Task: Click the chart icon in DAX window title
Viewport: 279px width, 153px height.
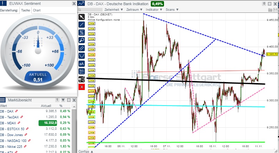Action: coord(81,3)
